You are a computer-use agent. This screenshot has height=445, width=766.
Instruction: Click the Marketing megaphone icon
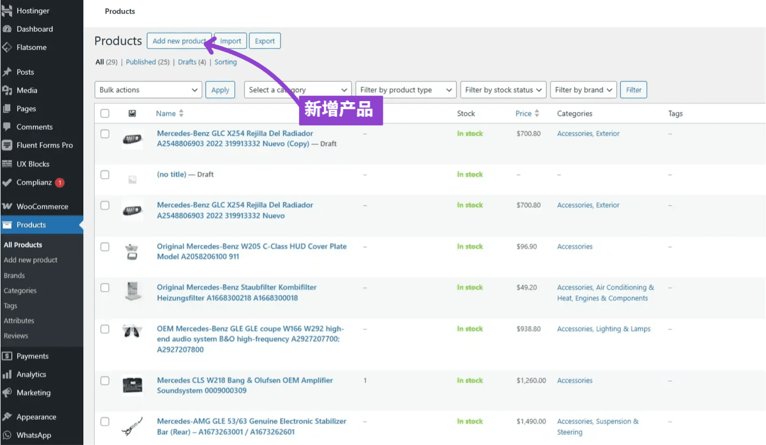point(7,393)
